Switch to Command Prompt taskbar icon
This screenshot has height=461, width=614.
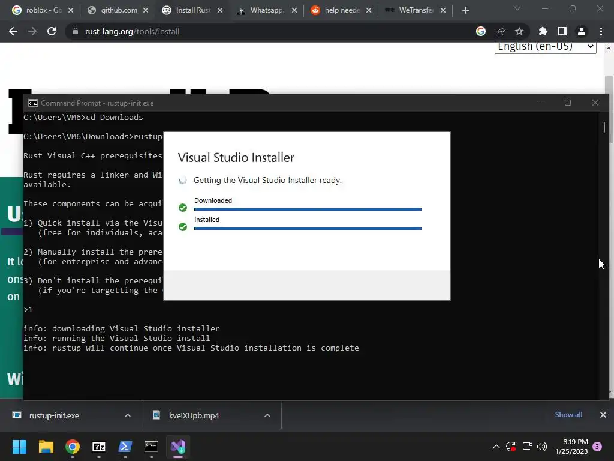pos(152,447)
